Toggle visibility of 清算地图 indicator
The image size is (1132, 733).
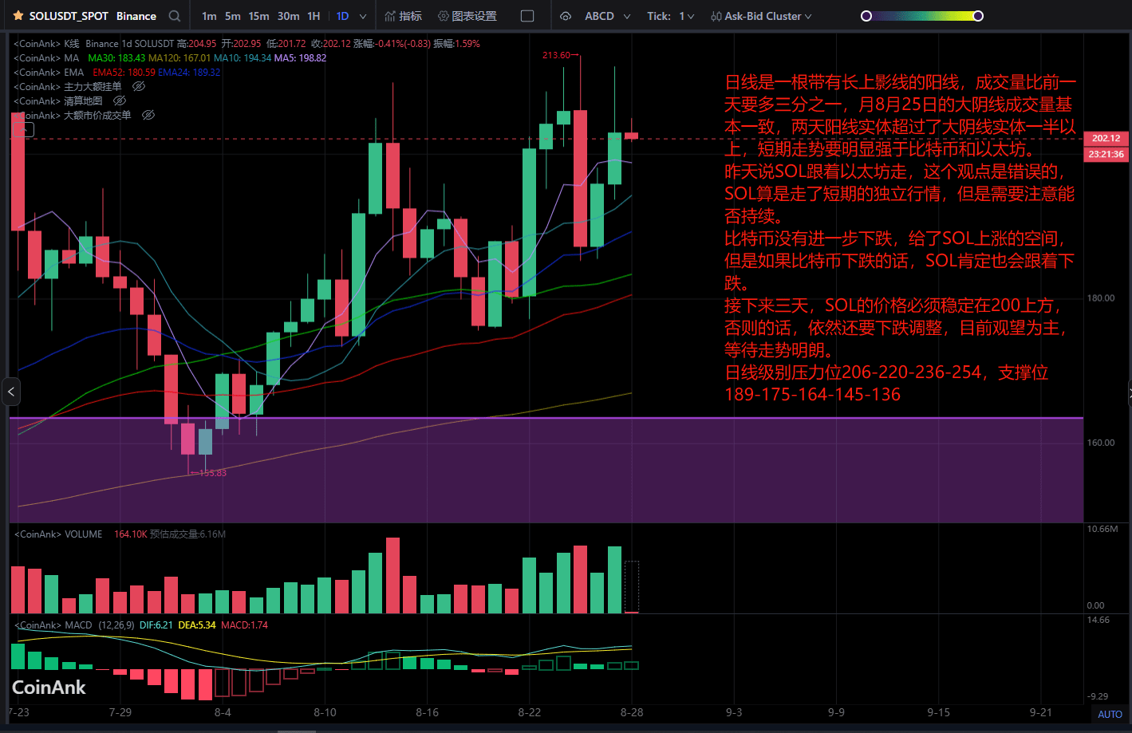(x=120, y=100)
